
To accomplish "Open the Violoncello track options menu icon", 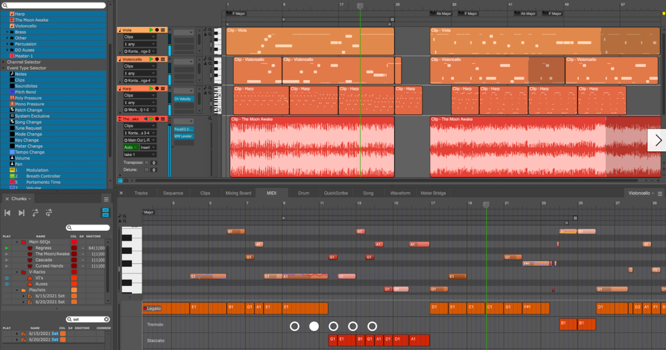I will point(163,59).
